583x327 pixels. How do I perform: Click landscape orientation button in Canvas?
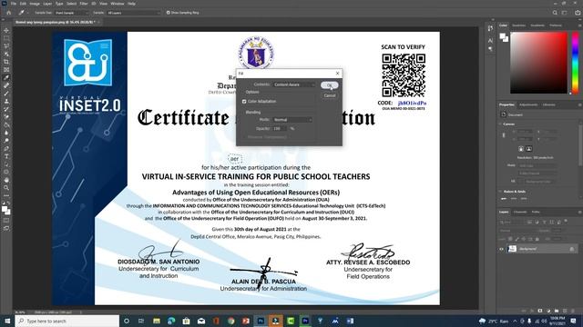click(528, 149)
